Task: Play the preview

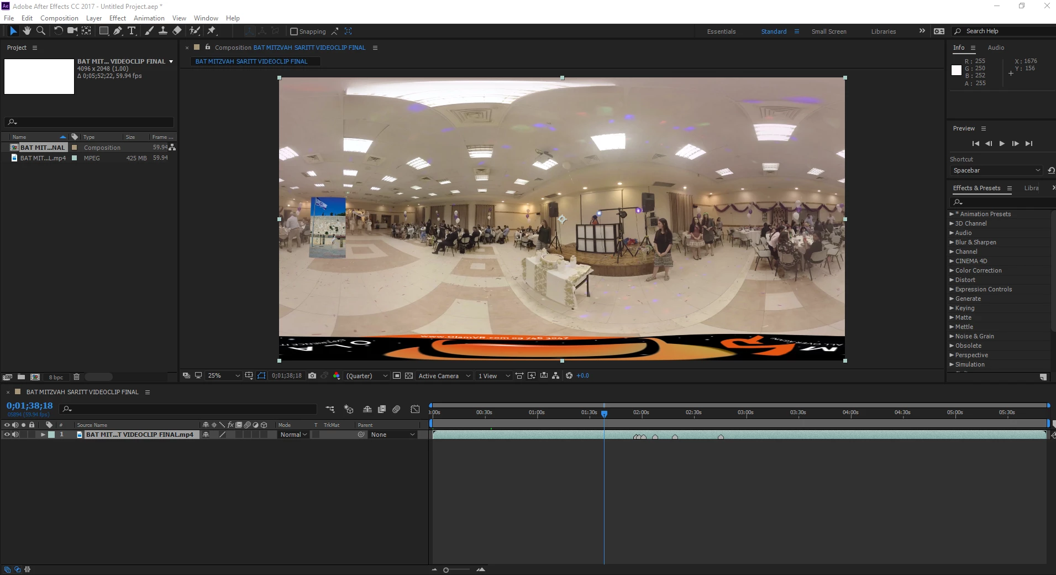Action: point(1002,144)
